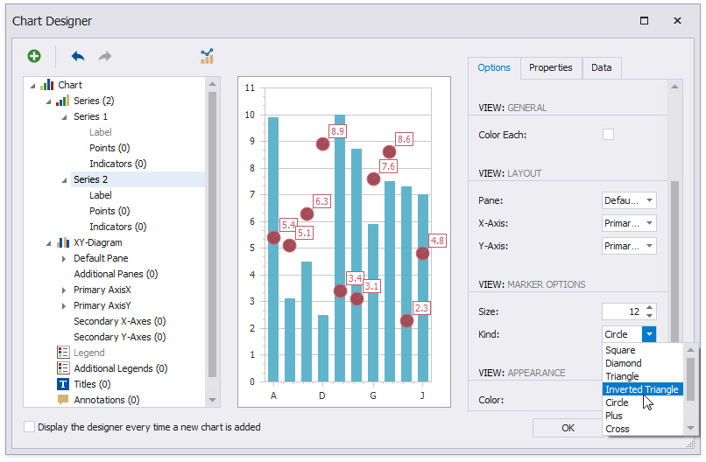
Task: Toggle display designer for new charts checkbox
Action: coord(30,427)
